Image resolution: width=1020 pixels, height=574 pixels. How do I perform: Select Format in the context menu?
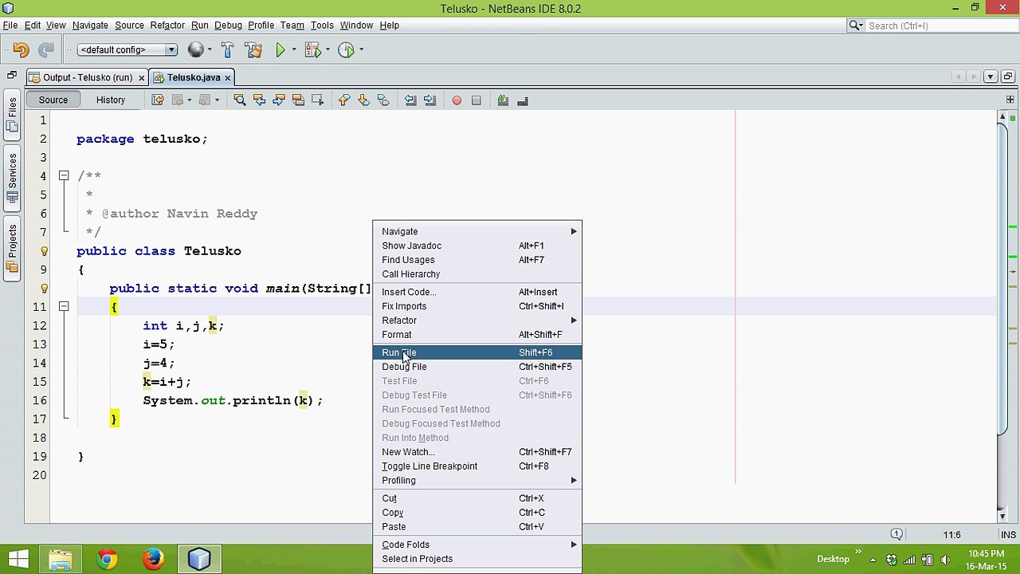point(477,335)
